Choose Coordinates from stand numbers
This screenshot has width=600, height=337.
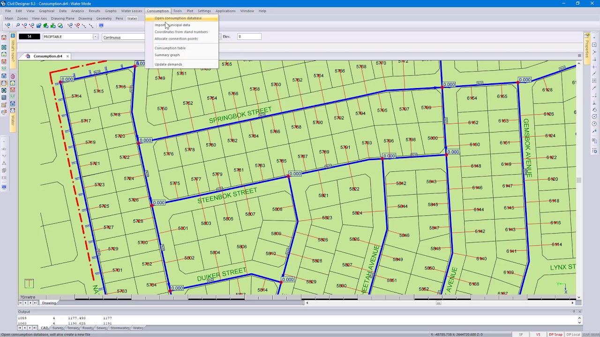(x=181, y=32)
